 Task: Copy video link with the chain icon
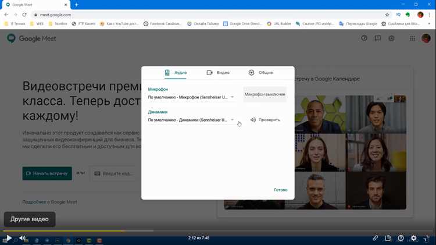(x=375, y=238)
